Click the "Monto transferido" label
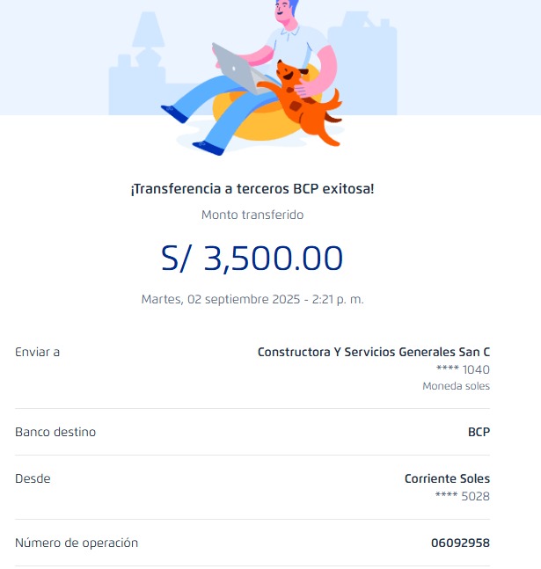This screenshot has width=541, height=569. click(x=252, y=215)
